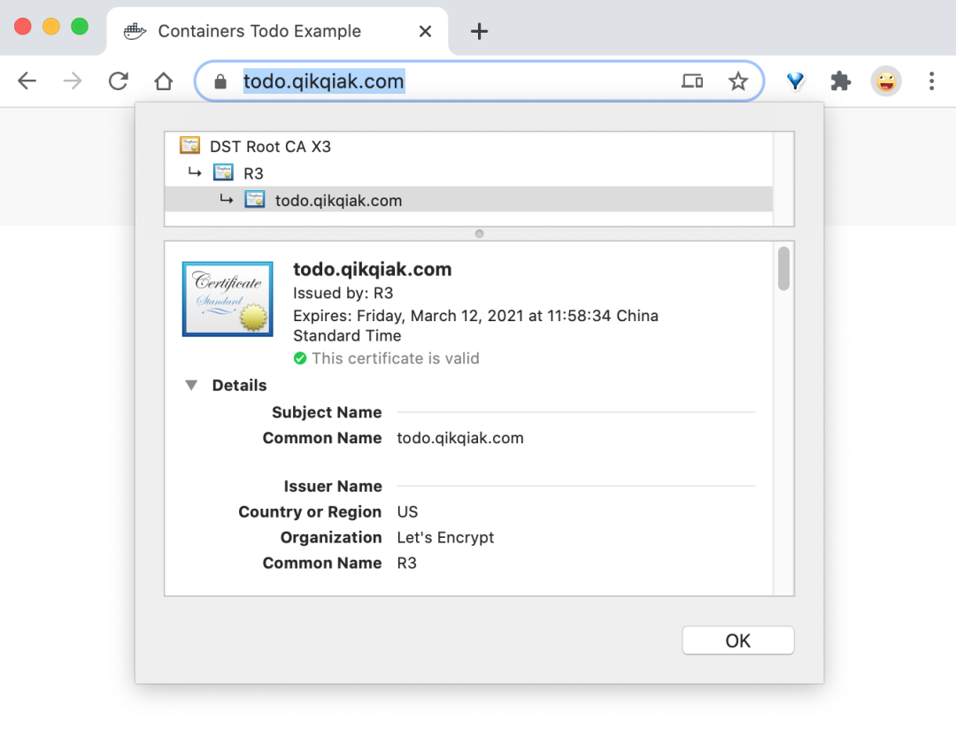Viewport: 956px width, 729px height.
Task: Click the Details section label
Action: [240, 385]
